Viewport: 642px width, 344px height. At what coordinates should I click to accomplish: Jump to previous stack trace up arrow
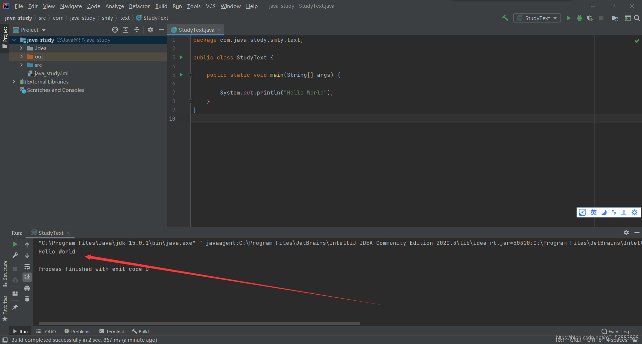[27, 244]
